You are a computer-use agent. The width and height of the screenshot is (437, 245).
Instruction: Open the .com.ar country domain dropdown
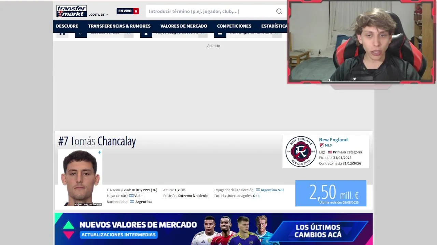coord(98,14)
